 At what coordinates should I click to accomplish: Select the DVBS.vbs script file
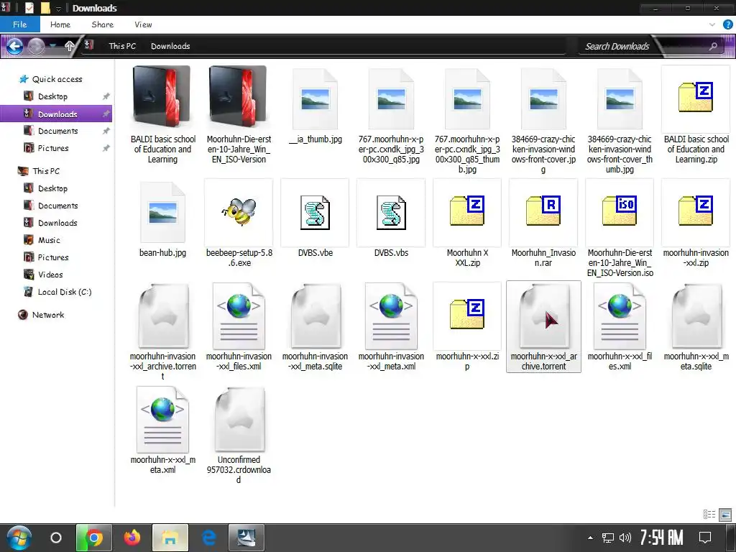point(391,218)
